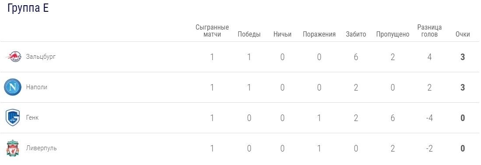The width and height of the screenshot is (481, 165).
Task: Sort by Сыгранные матчи column header
Action: [212, 31]
